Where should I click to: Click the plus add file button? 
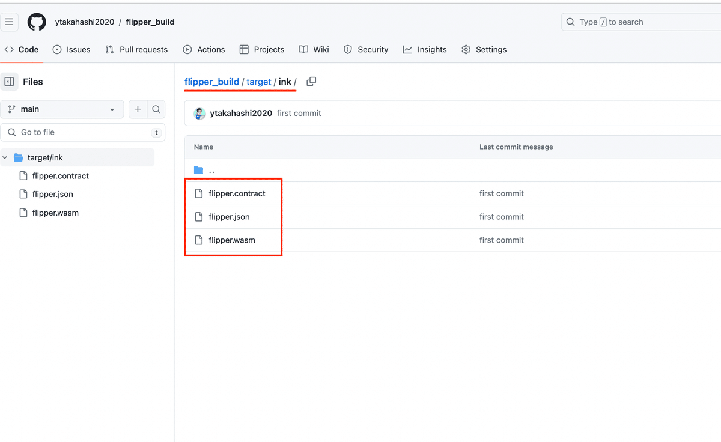[x=138, y=109]
